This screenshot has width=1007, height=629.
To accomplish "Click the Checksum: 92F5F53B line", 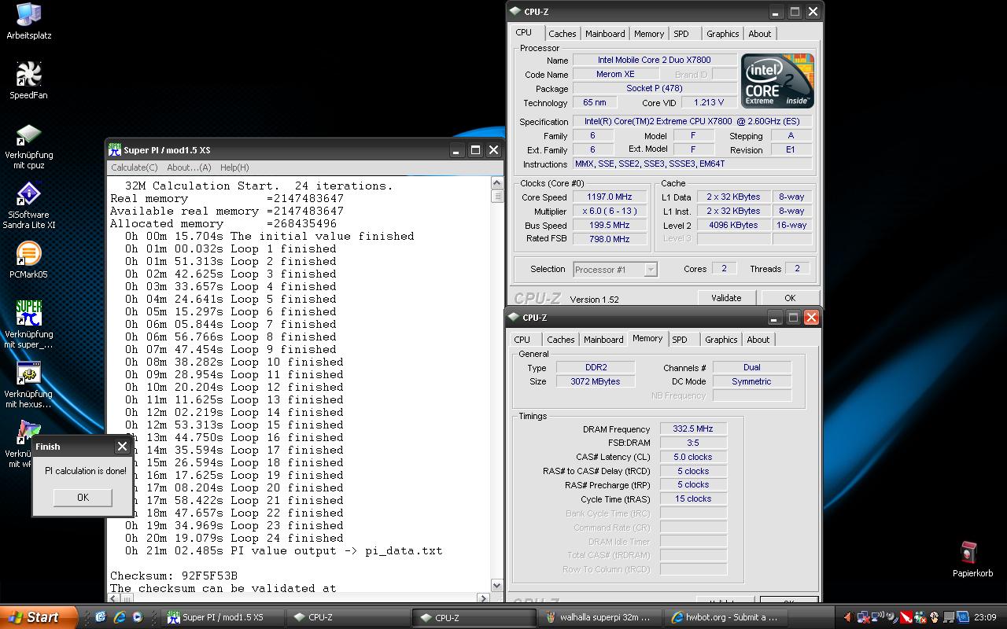I will (x=174, y=576).
